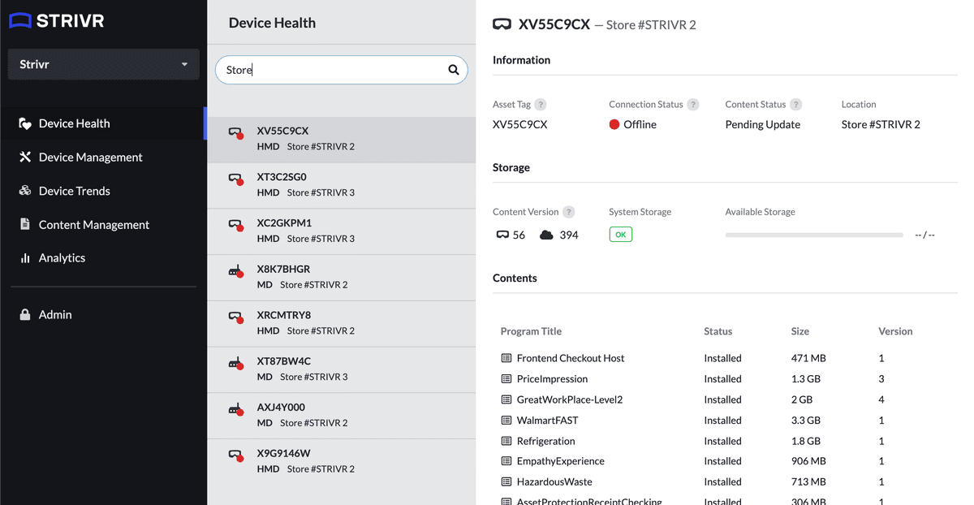Click the list icon beside Refrigeration
Screen dimensions: 974x505
(506, 441)
